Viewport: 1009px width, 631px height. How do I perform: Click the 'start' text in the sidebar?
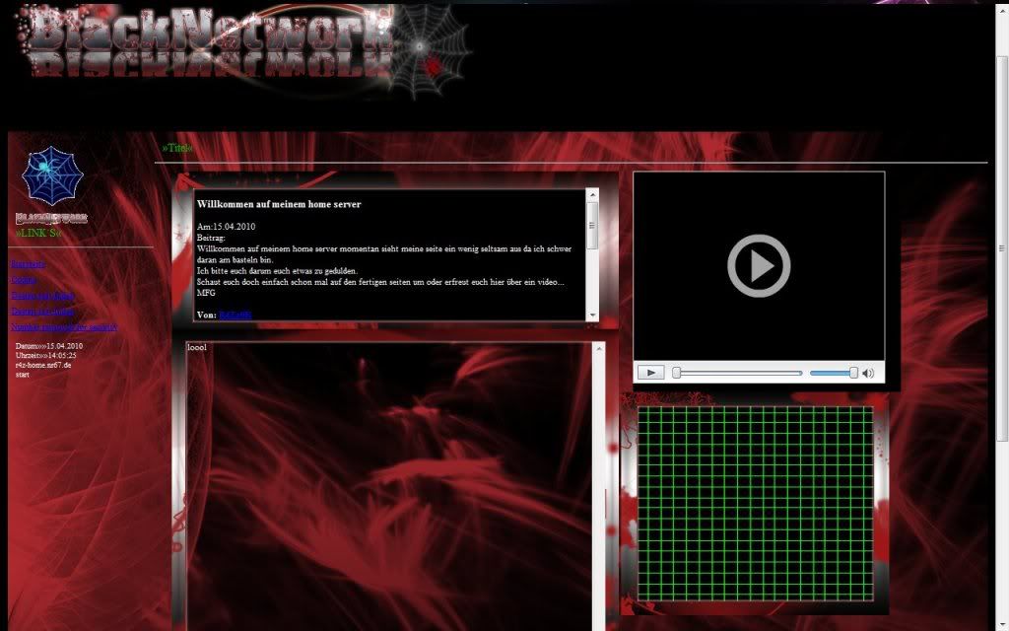23,374
